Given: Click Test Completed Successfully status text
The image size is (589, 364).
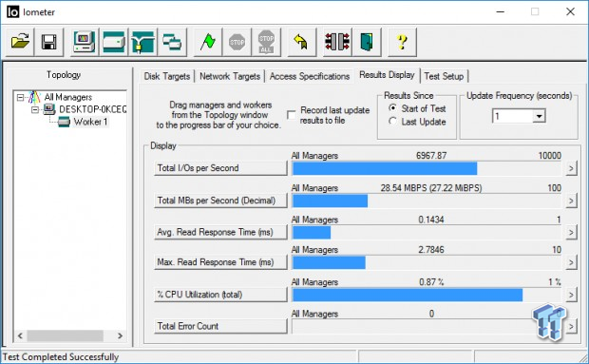Looking at the screenshot, I should point(61,356).
